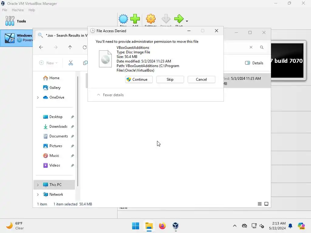
Task: Go back in File Explorer
Action: pos(41,47)
